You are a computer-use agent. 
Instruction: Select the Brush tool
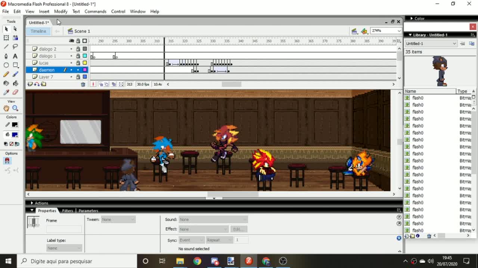(15, 74)
